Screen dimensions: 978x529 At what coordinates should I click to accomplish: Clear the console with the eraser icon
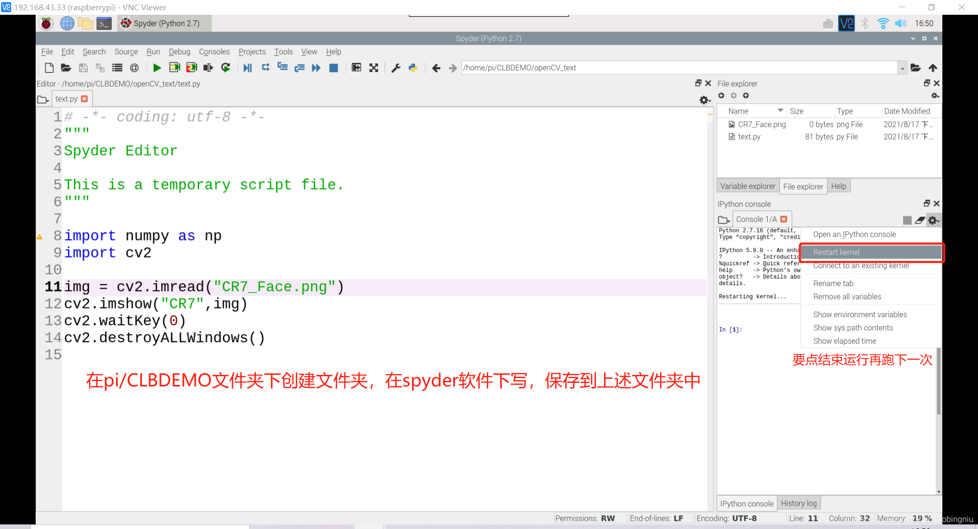click(x=920, y=220)
